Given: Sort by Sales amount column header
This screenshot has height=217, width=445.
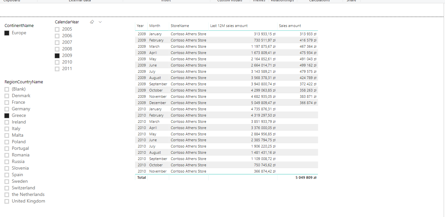Looking at the screenshot, I should point(290,26).
